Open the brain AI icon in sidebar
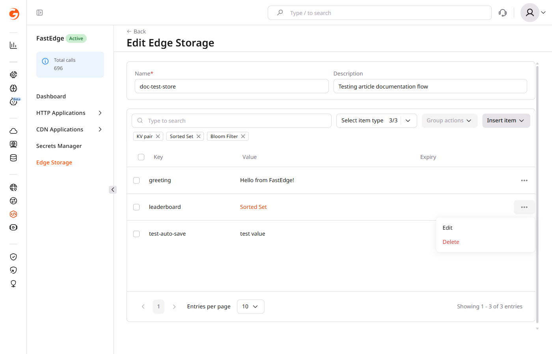The width and height of the screenshot is (552, 354). [13, 88]
